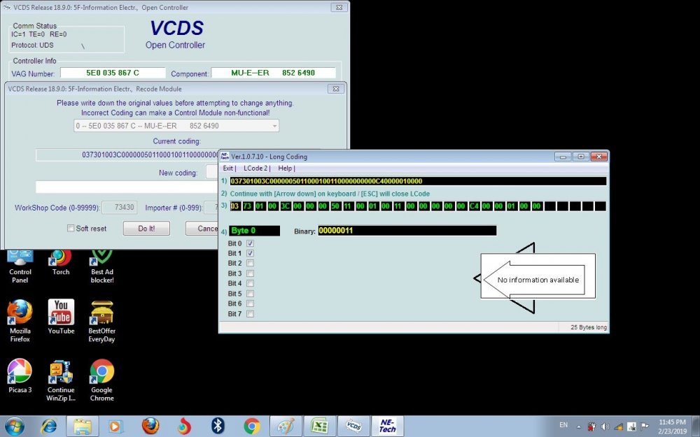The width and height of the screenshot is (700, 437).
Task: Check Bit 6 checkbox
Action: 250,303
